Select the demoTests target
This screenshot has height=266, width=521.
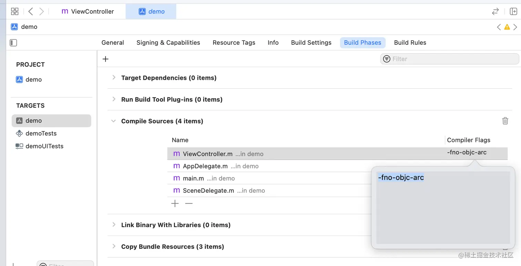41,134
